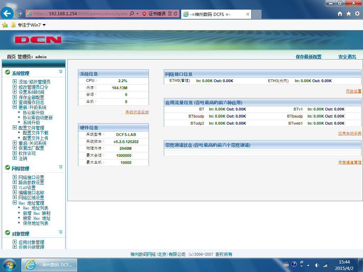Open 系统升级 sub-item
Screen dimensions: 363x272
[31, 123]
